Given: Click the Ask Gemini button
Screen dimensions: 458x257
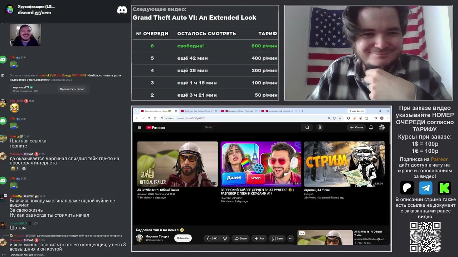Looking at the screenshot, I should 356,111.
